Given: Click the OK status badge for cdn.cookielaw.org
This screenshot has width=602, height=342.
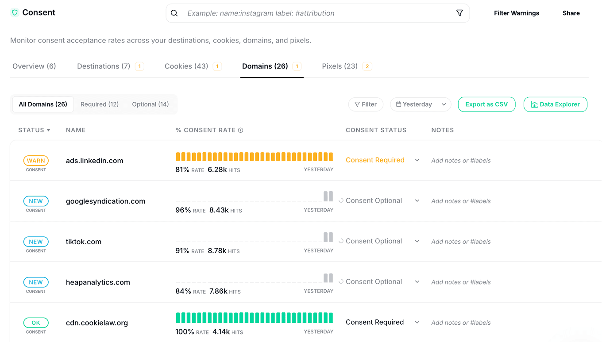Looking at the screenshot, I should (36, 323).
